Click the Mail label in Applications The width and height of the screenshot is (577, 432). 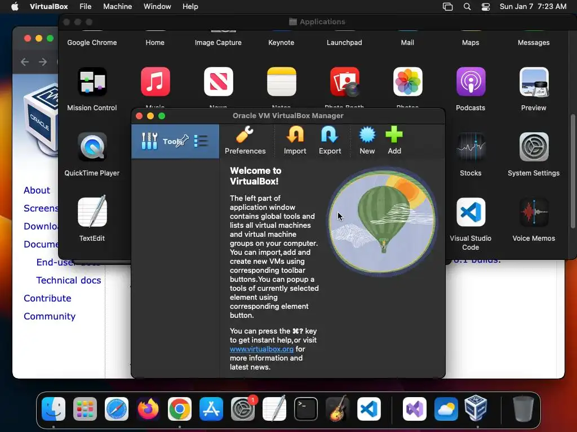click(407, 43)
